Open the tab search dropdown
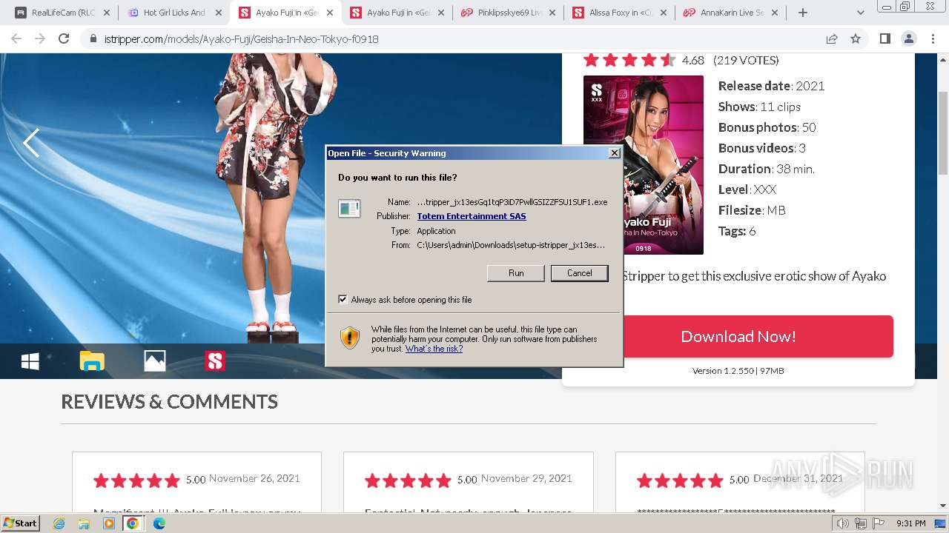Viewport: 949px width, 533px height. point(860,13)
